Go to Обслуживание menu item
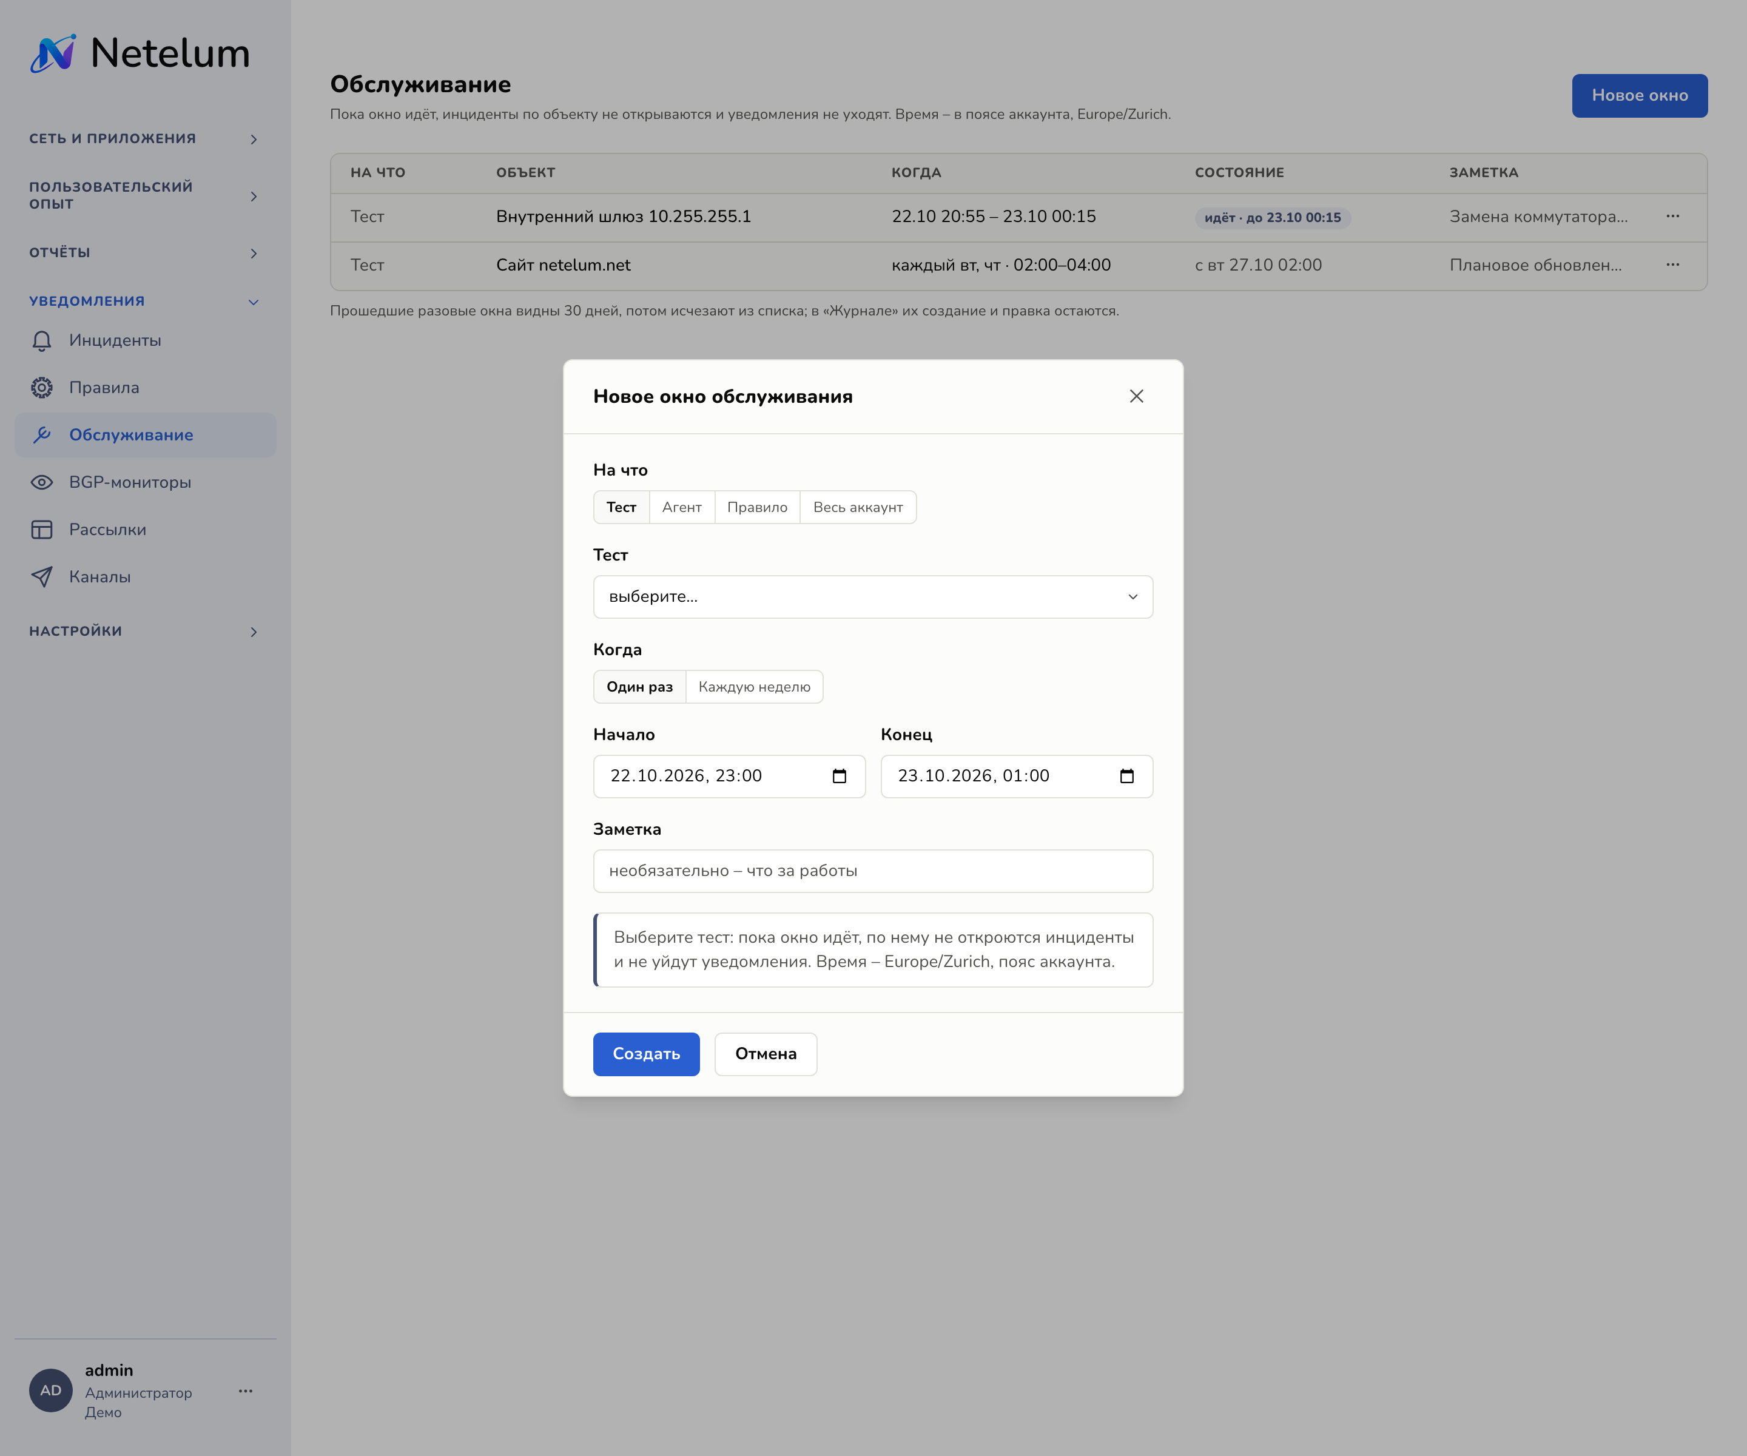 coord(145,435)
